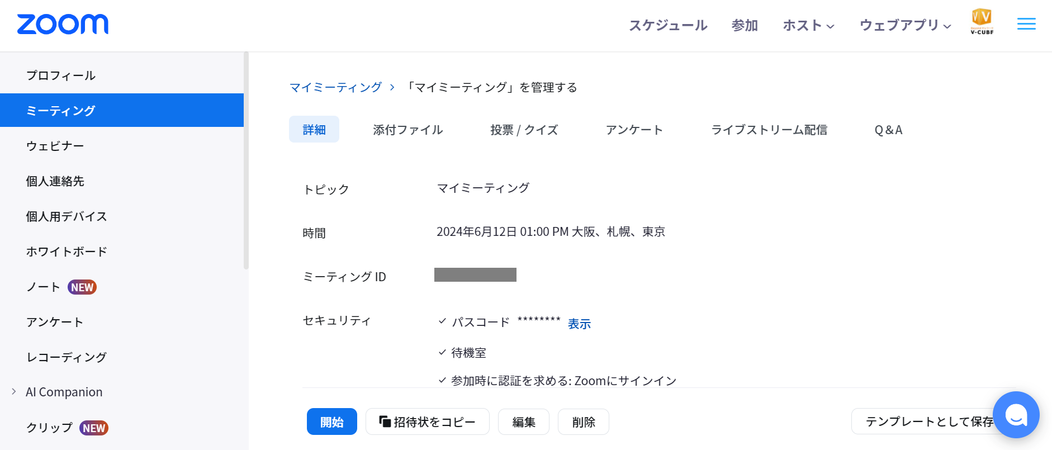Click the トピック label
The height and width of the screenshot is (450, 1052).
tap(326, 190)
